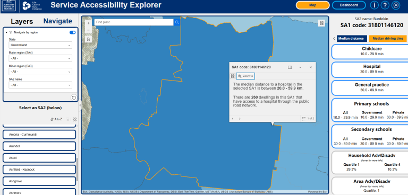Zoom out on the map with minus button
The width and height of the screenshot is (408, 195).
89,30
